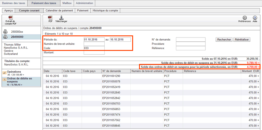
Task: Focus the period end date field
Action: (x=120, y=40)
